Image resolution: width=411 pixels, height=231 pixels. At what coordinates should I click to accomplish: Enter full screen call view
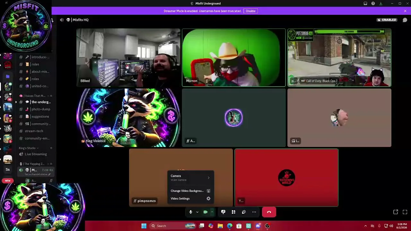coord(405,212)
